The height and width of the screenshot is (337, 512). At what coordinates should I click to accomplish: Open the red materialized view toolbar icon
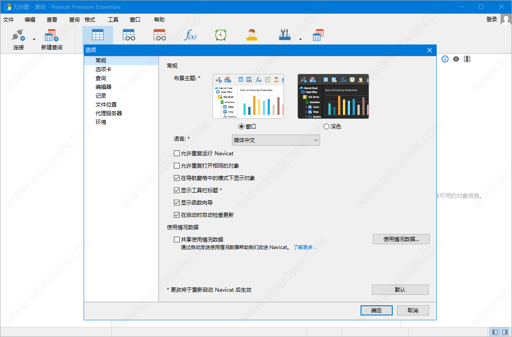point(160,35)
